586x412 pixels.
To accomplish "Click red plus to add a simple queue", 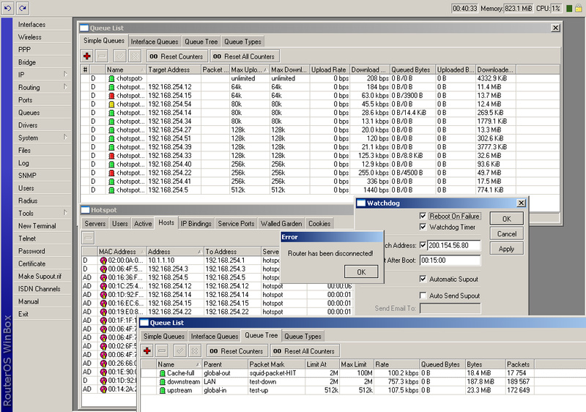I will (x=87, y=56).
